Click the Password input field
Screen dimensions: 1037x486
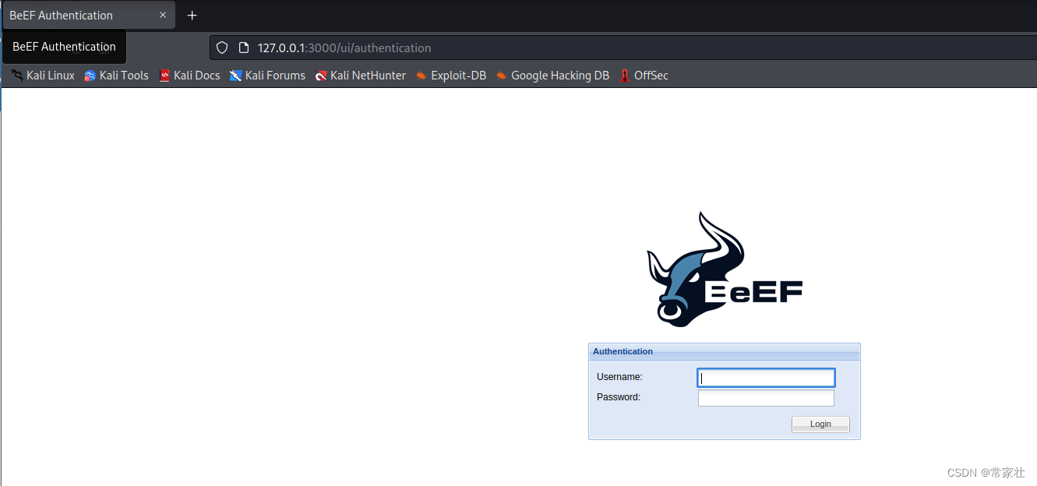pos(766,398)
